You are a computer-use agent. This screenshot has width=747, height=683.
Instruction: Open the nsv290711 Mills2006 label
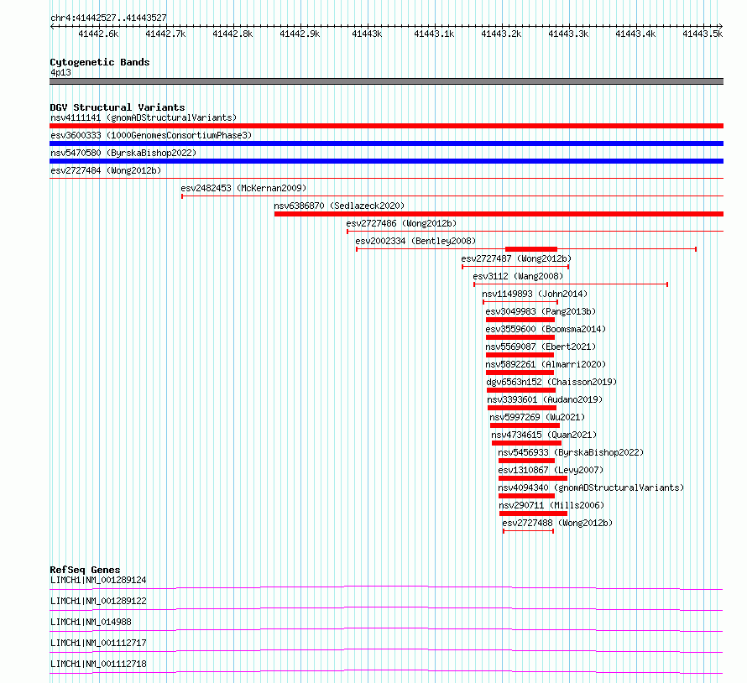[551, 505]
